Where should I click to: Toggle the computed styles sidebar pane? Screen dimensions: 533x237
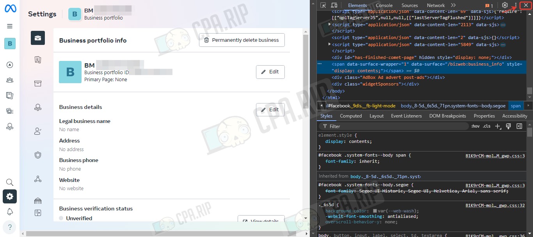[519, 126]
